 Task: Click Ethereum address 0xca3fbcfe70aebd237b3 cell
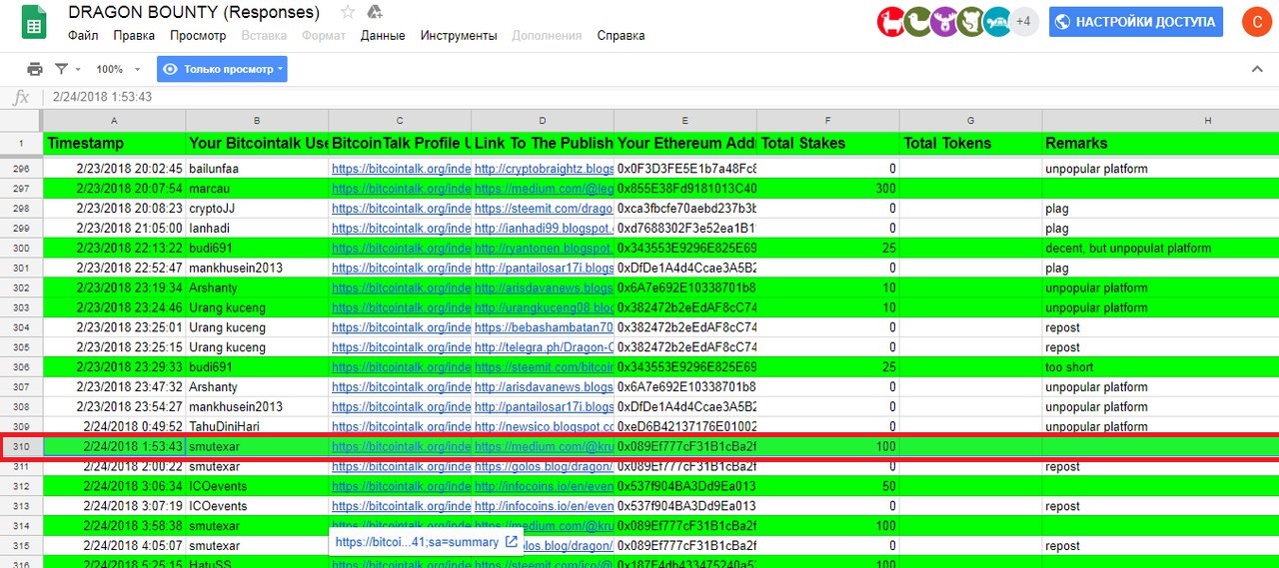tap(684, 208)
